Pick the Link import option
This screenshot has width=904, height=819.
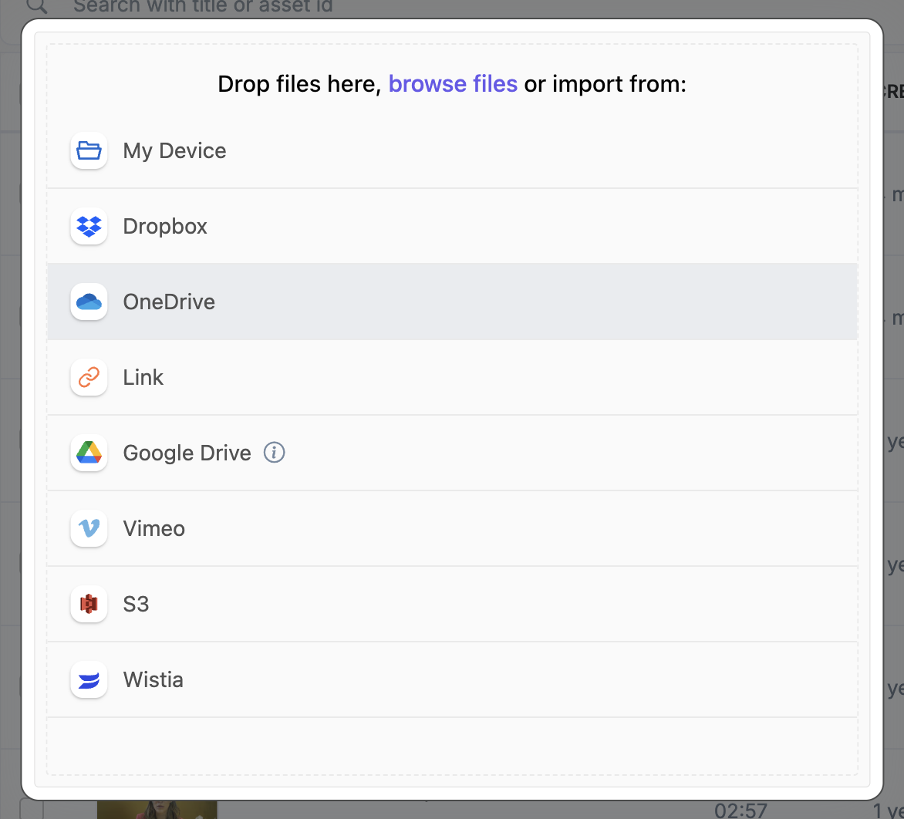coord(453,378)
